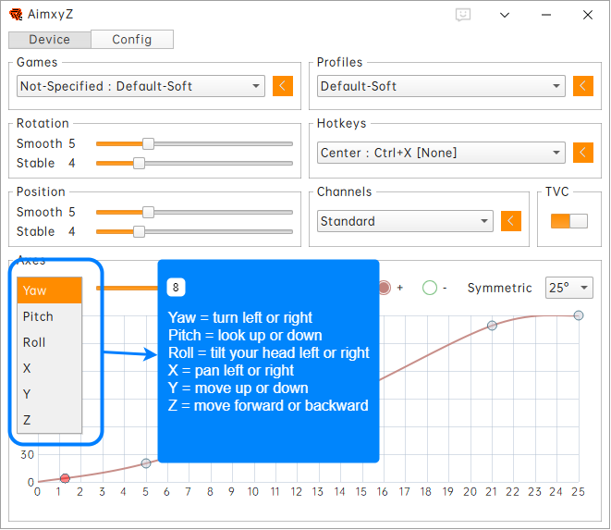This screenshot has height=530, width=611.
Task: Select the green minus radio button
Action: tap(429, 288)
